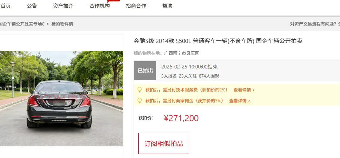This screenshot has width=340, height=158.
Task: Click the 订阅相似拍品 button
Action: pos(164,143)
